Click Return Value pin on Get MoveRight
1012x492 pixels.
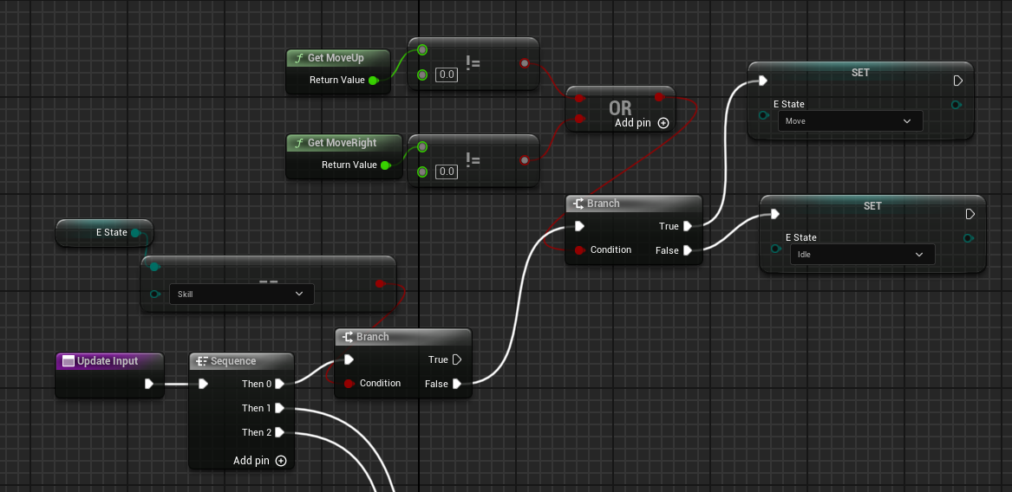(x=385, y=165)
